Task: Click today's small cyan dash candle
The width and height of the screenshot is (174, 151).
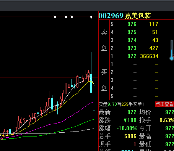Action: click(x=94, y=111)
